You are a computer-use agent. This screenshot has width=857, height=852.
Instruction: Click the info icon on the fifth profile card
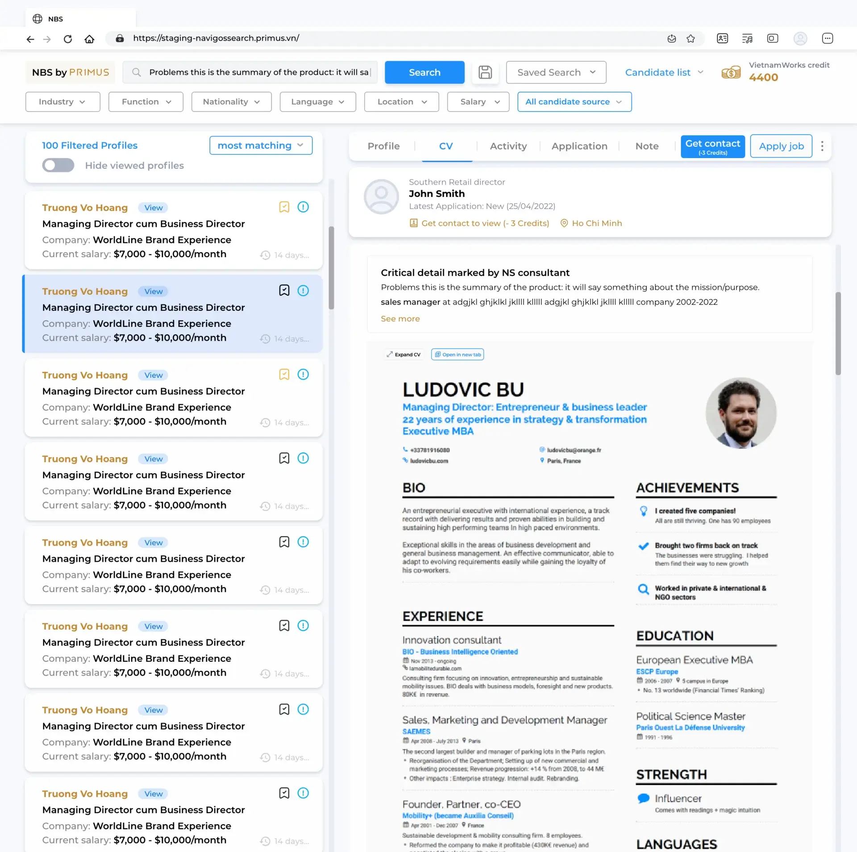(x=303, y=542)
